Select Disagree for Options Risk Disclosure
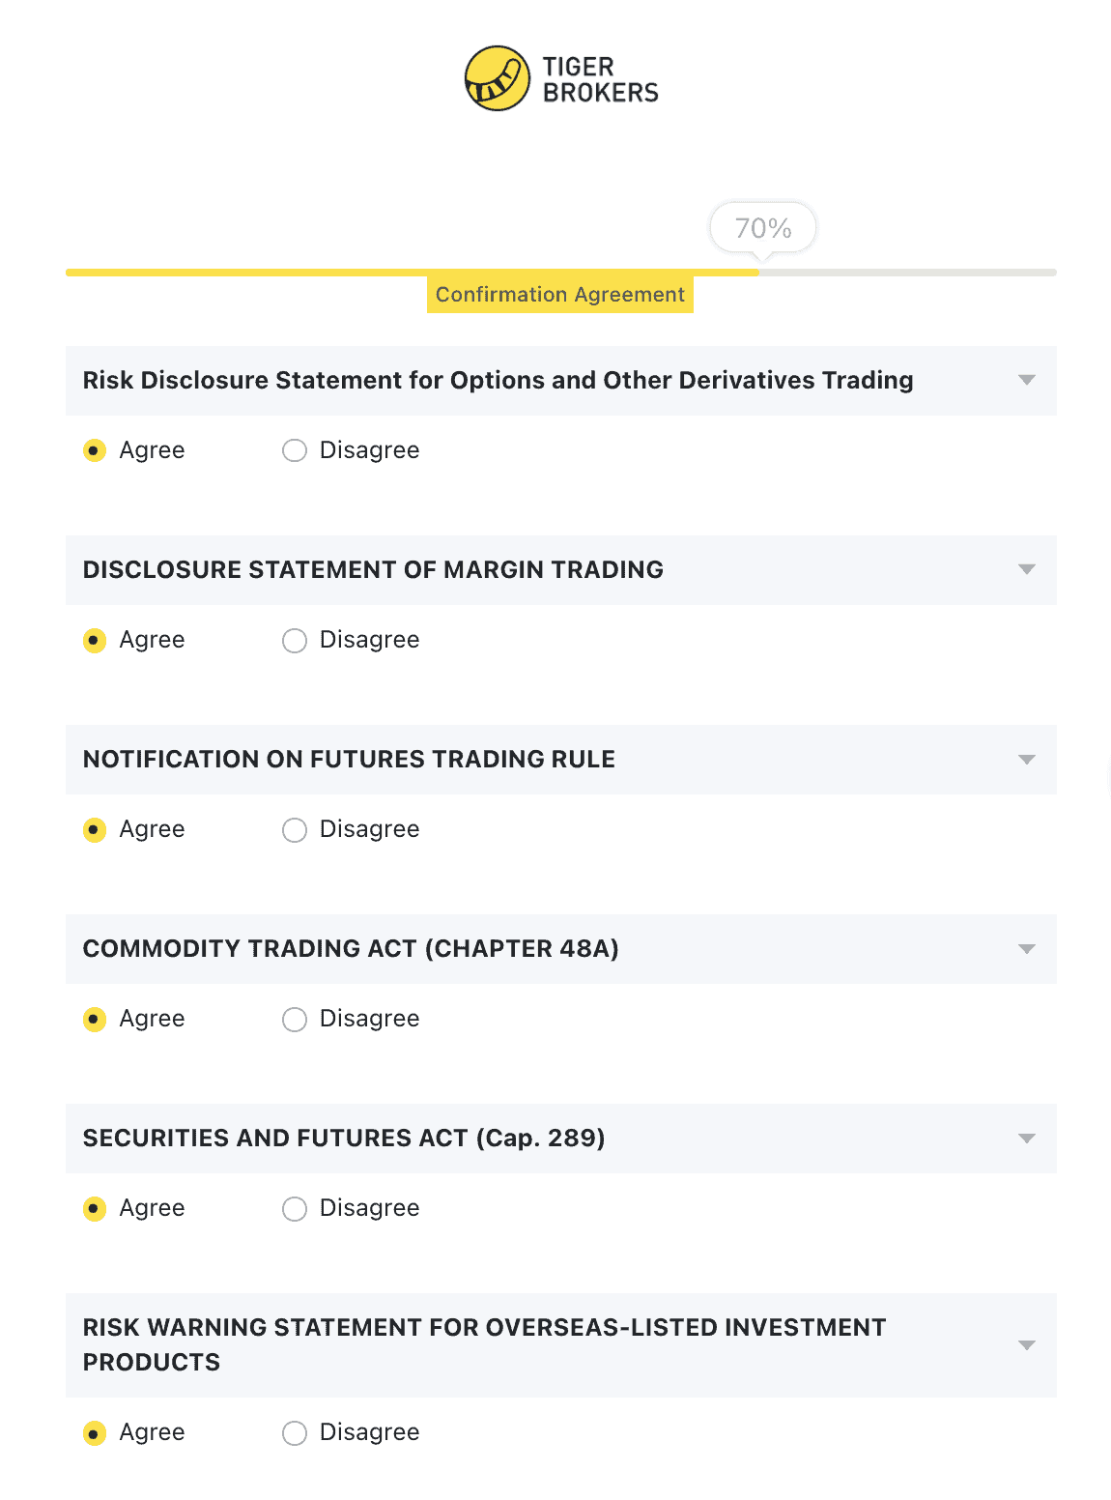Viewport: 1111px width, 1500px height. pyautogui.click(x=295, y=450)
